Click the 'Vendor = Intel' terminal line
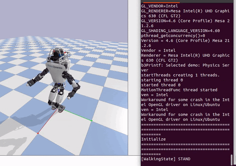 point(158,50)
